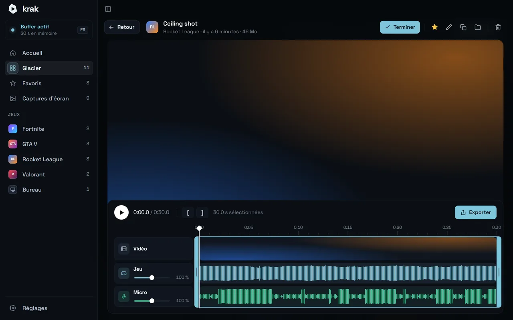Set trim end with the ] button
This screenshot has width=513, height=320.
[202, 212]
